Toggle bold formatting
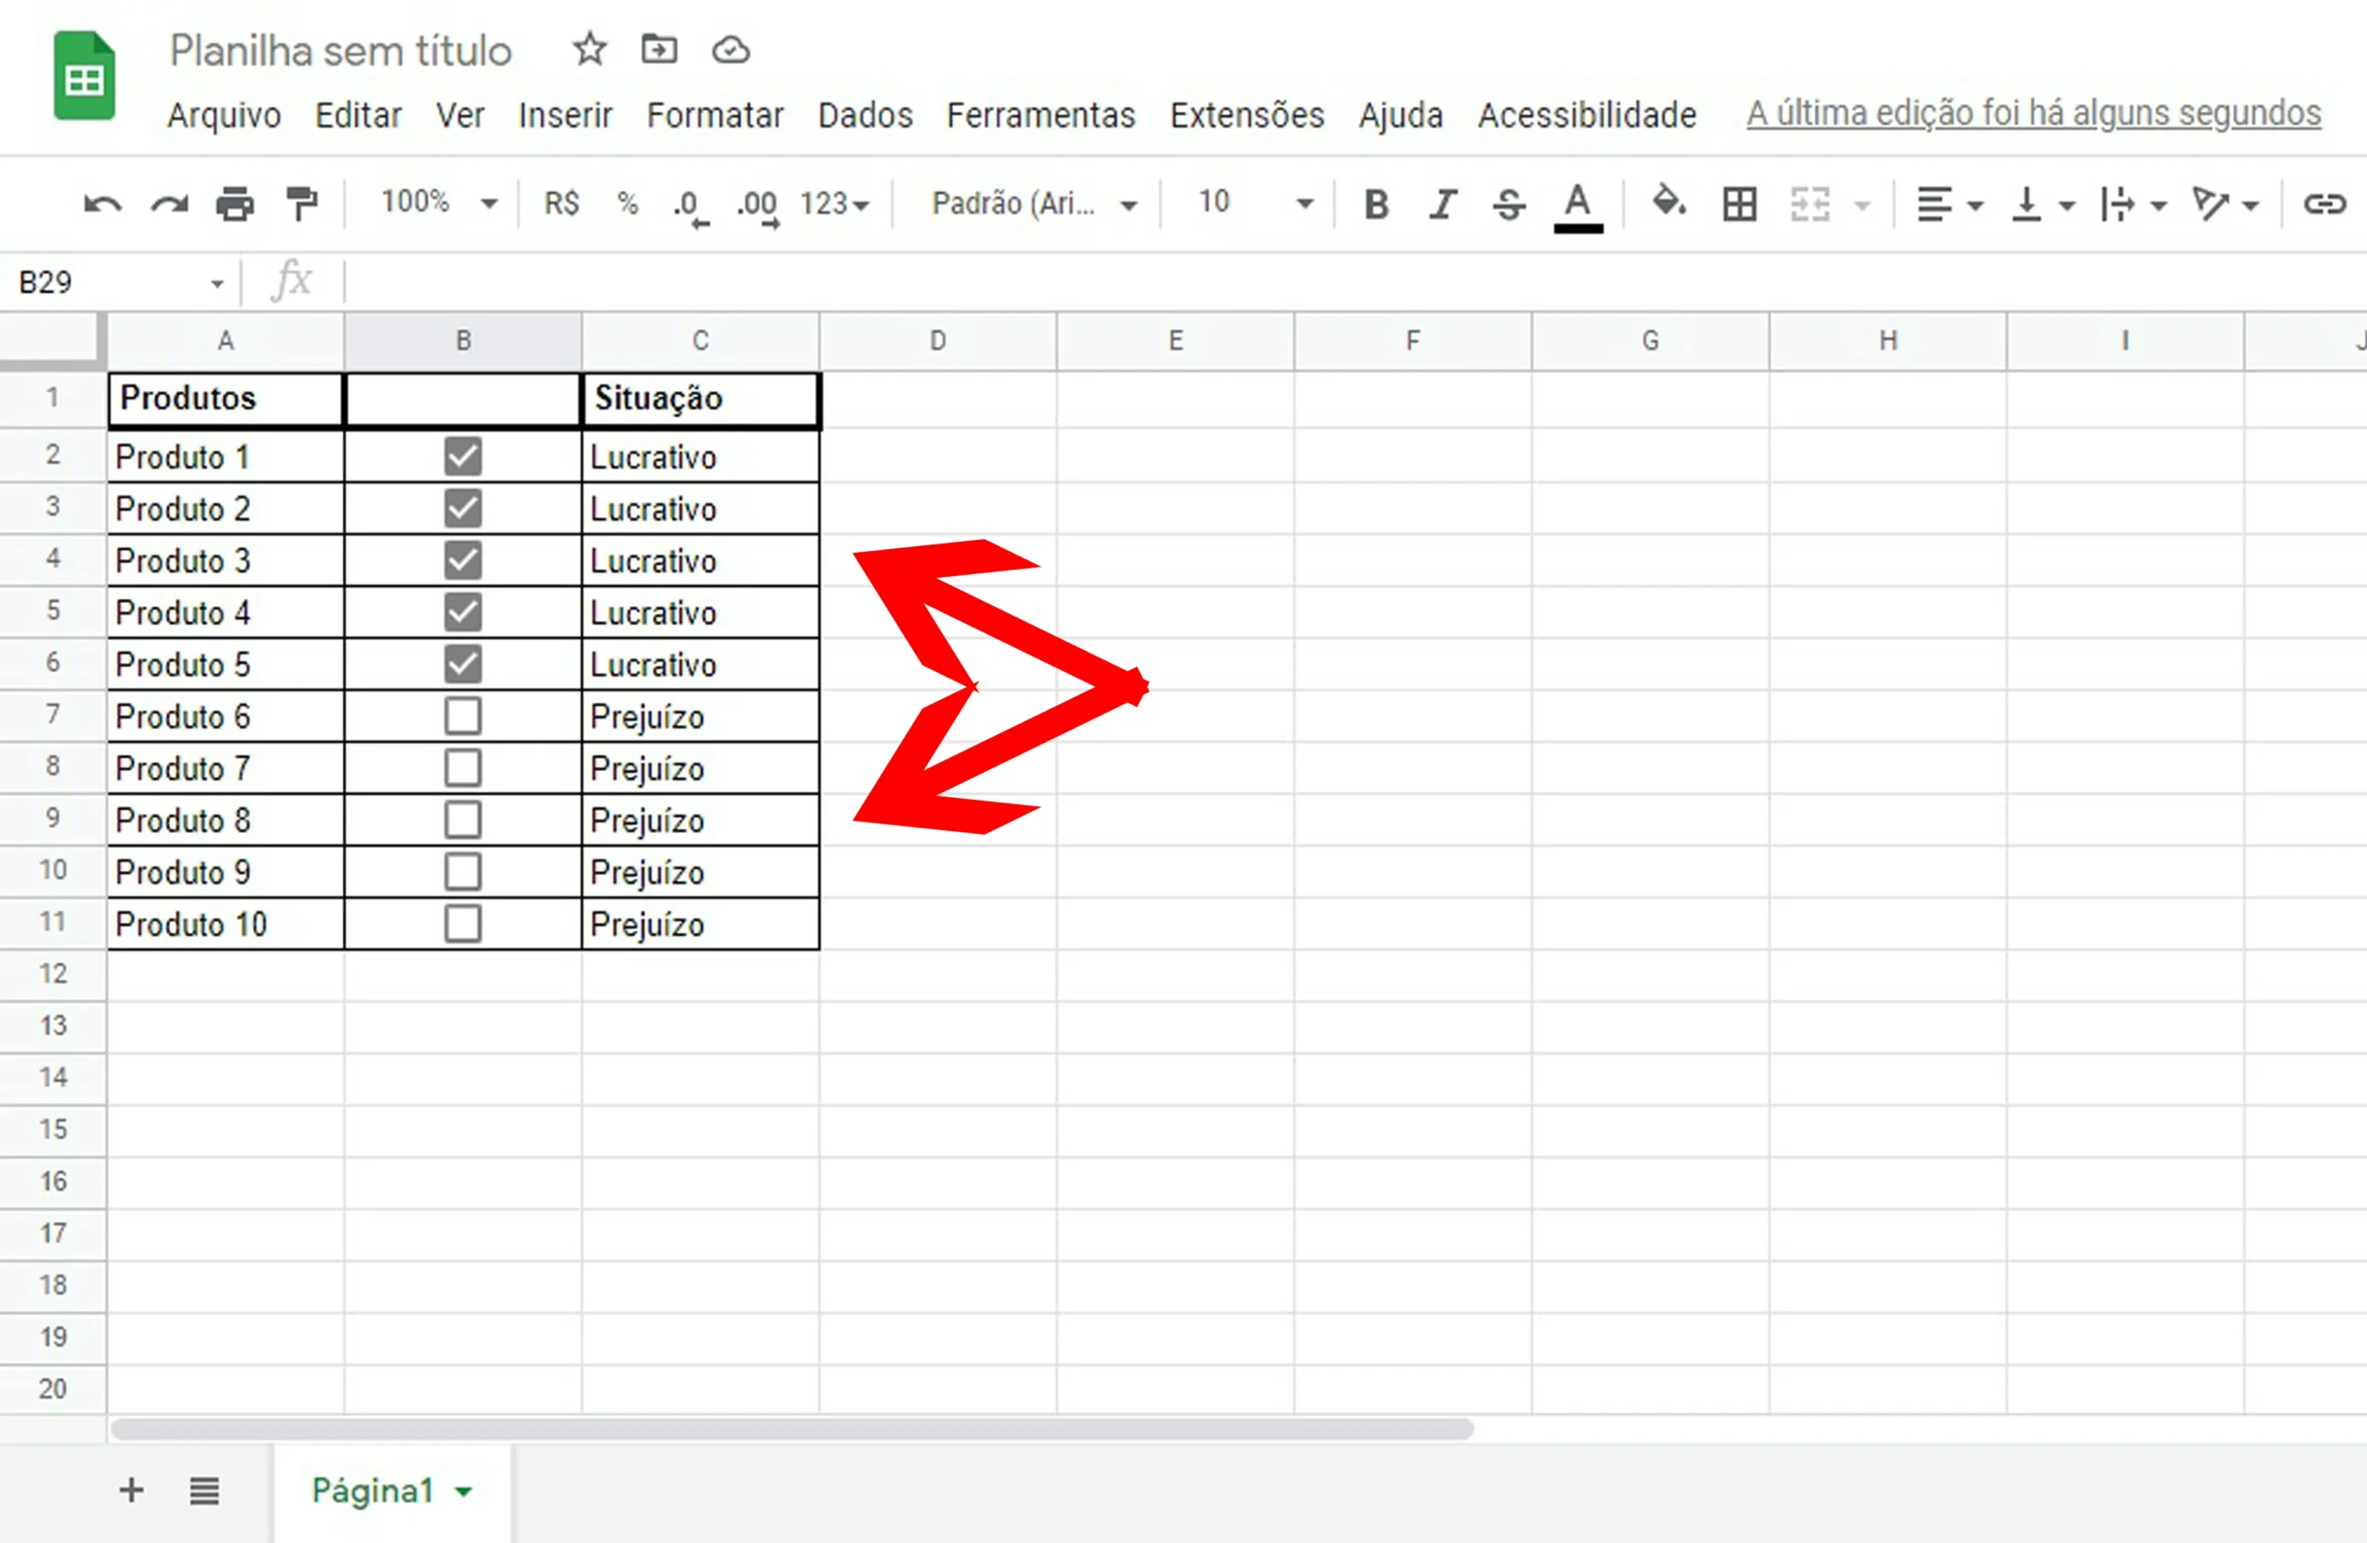Image resolution: width=2367 pixels, height=1543 pixels. pos(1377,205)
